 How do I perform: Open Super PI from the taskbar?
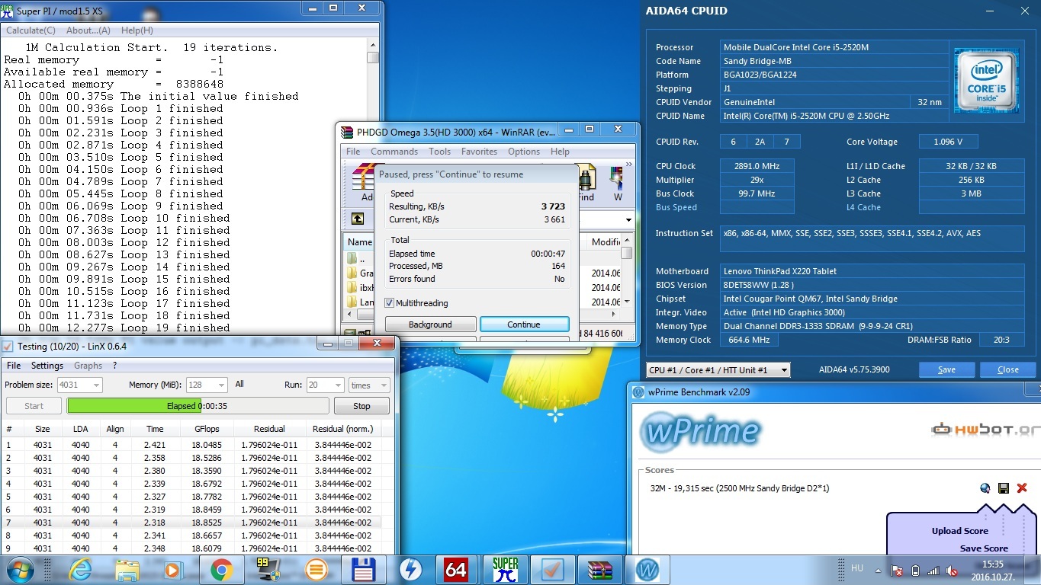point(506,569)
